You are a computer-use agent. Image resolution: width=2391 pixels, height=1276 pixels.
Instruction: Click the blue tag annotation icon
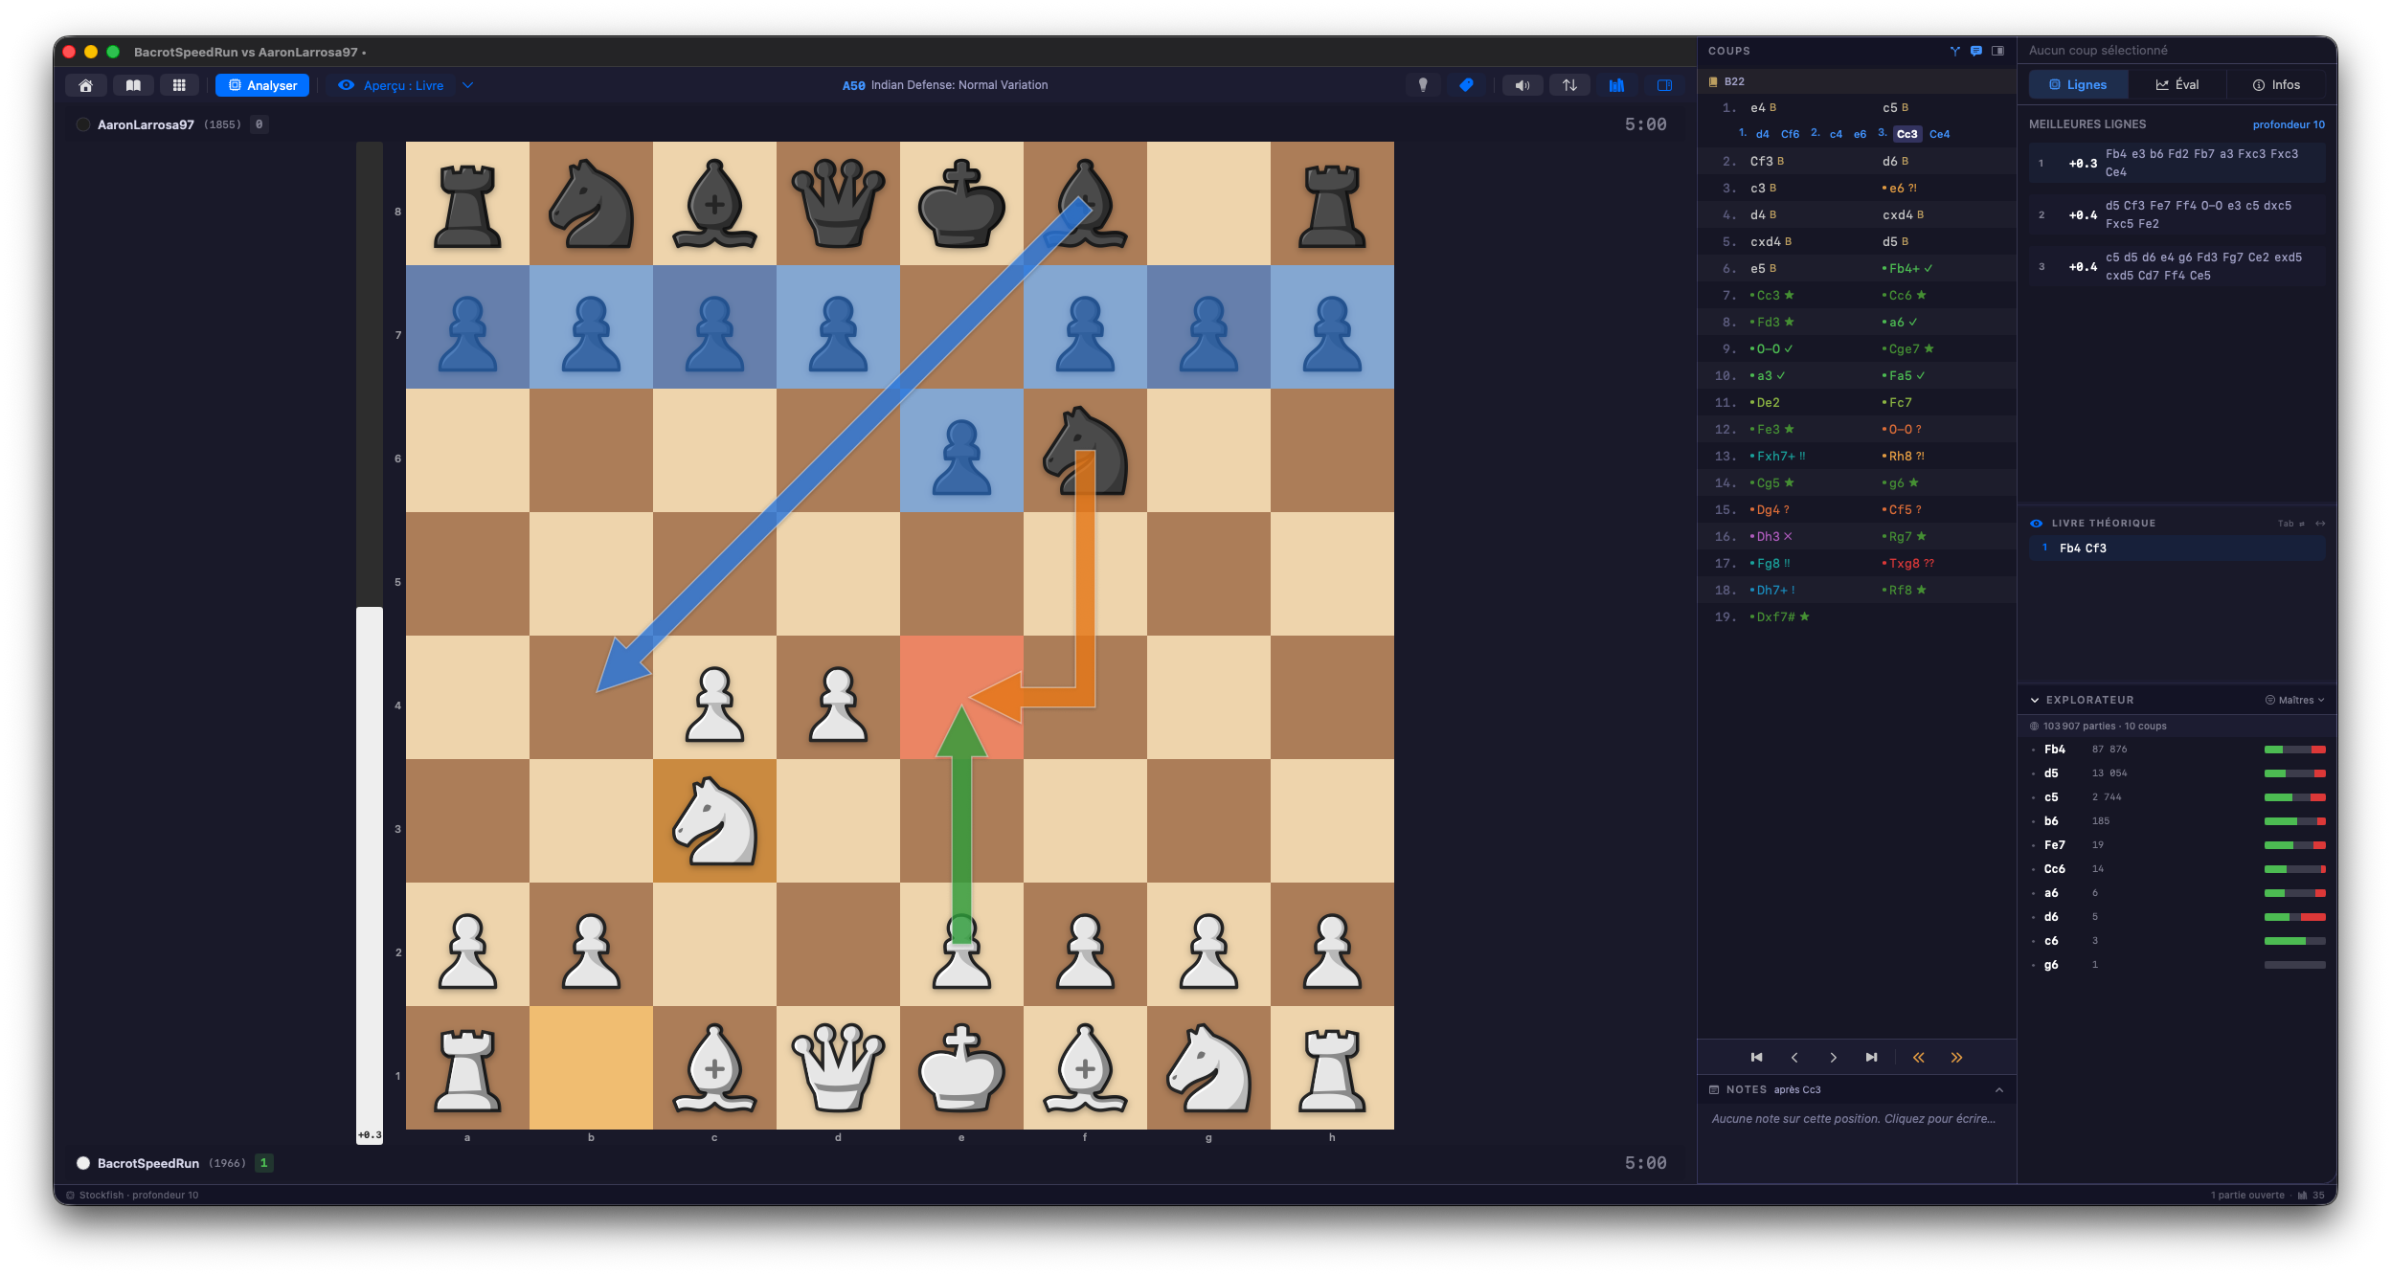(x=1466, y=85)
